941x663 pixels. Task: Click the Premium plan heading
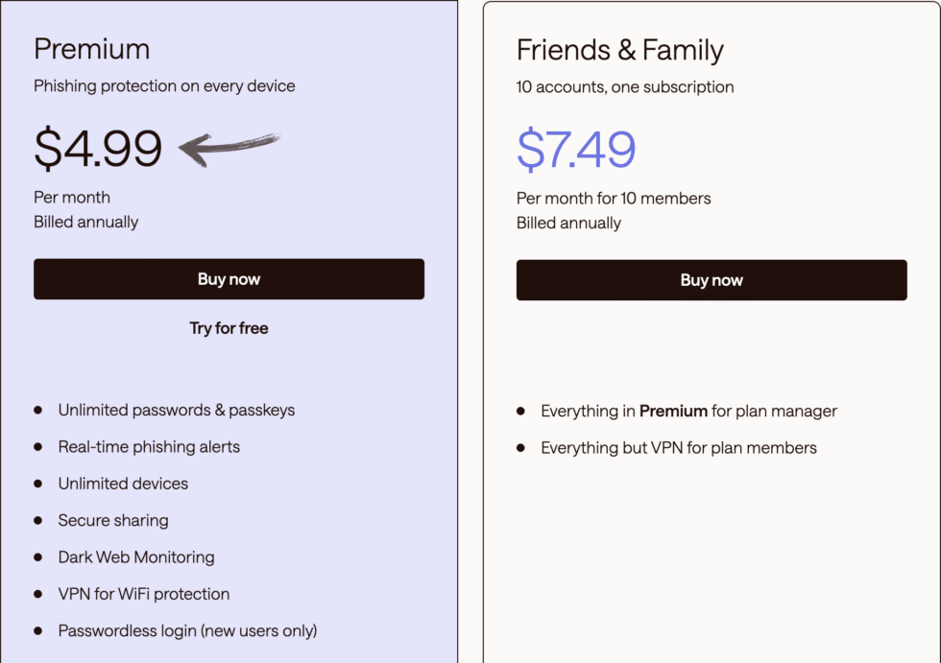click(92, 48)
